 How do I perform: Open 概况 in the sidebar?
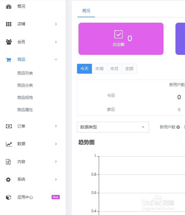pos(21,6)
